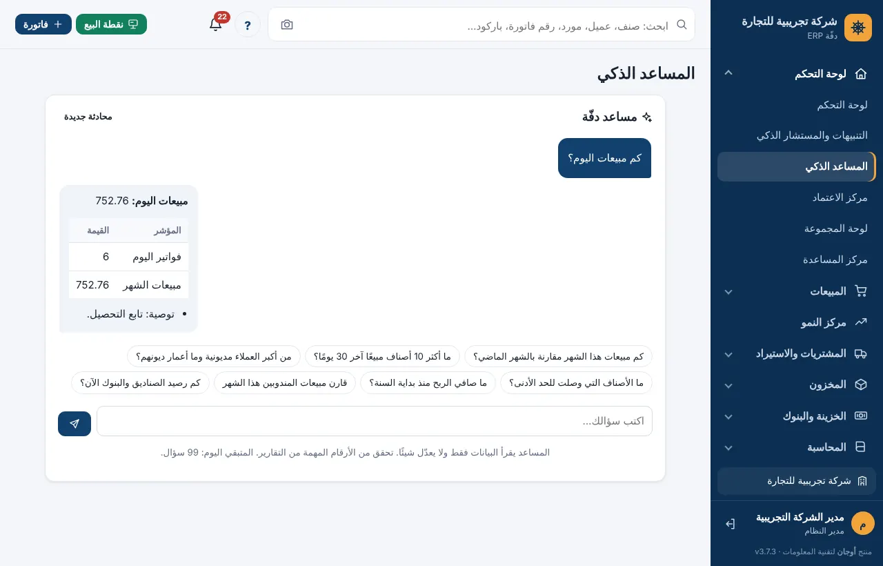
Task: Pick suggestion about أكثر 10 أصناف مبيعًا
Action: pyautogui.click(x=382, y=356)
